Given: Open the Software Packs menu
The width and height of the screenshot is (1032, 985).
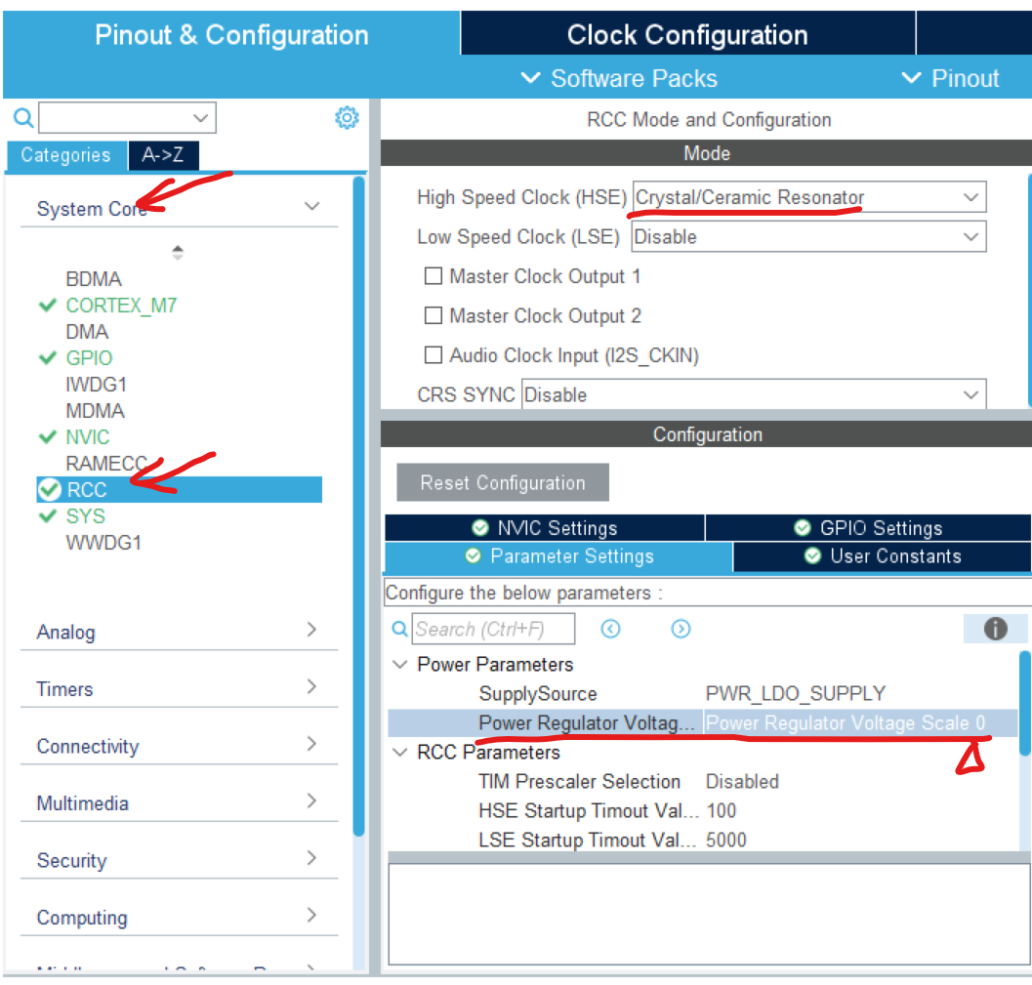Looking at the screenshot, I should 620,78.
